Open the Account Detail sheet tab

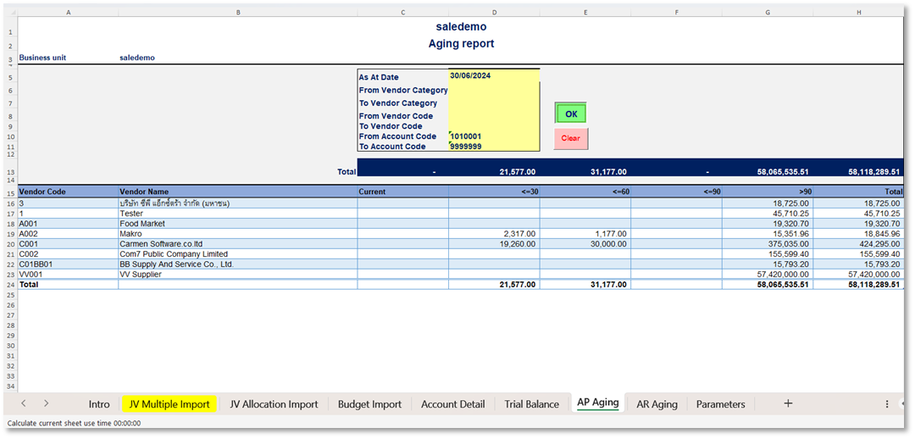pos(452,404)
